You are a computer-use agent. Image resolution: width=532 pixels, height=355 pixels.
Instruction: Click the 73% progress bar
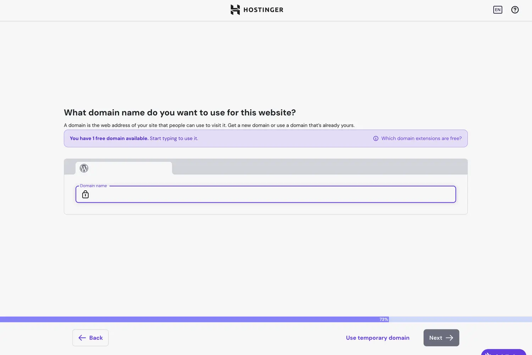[x=266, y=319]
